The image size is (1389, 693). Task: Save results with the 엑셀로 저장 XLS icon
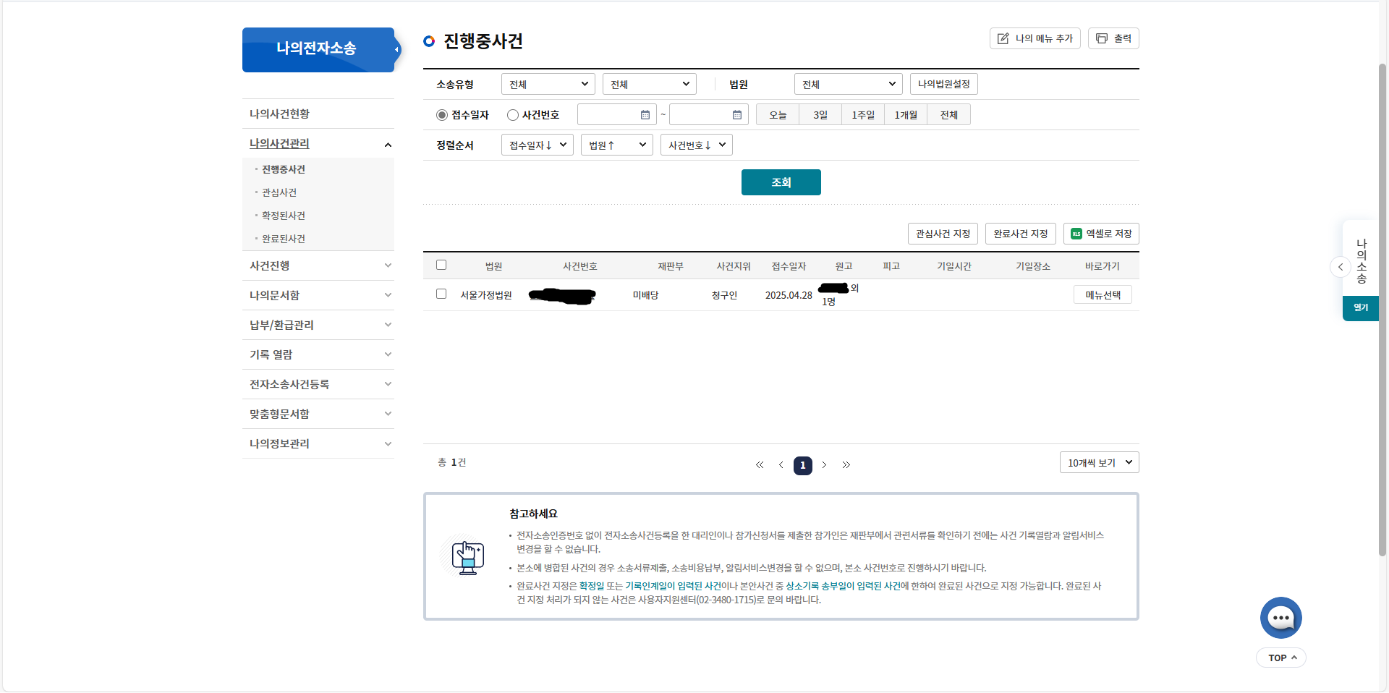point(1076,233)
